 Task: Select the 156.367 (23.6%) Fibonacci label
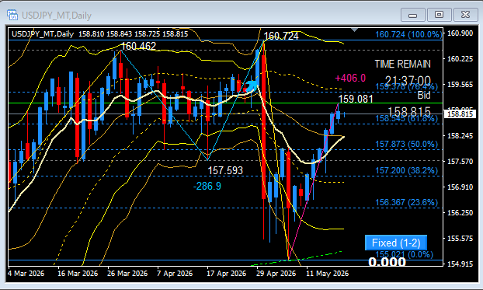(406, 202)
